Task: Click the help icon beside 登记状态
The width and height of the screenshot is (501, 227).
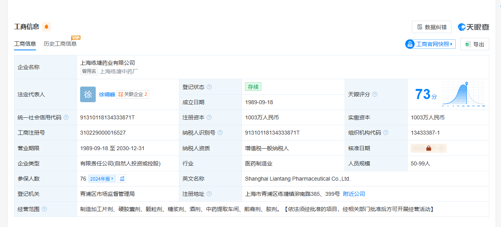Action: click(209, 87)
